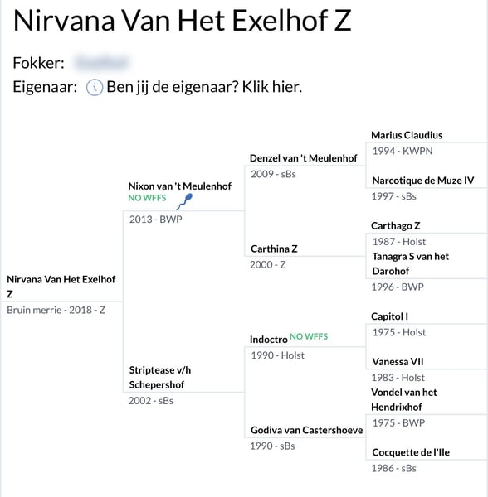488x497 pixels.
Task: Click the info icon next to Eigenaar
Action: (x=95, y=88)
